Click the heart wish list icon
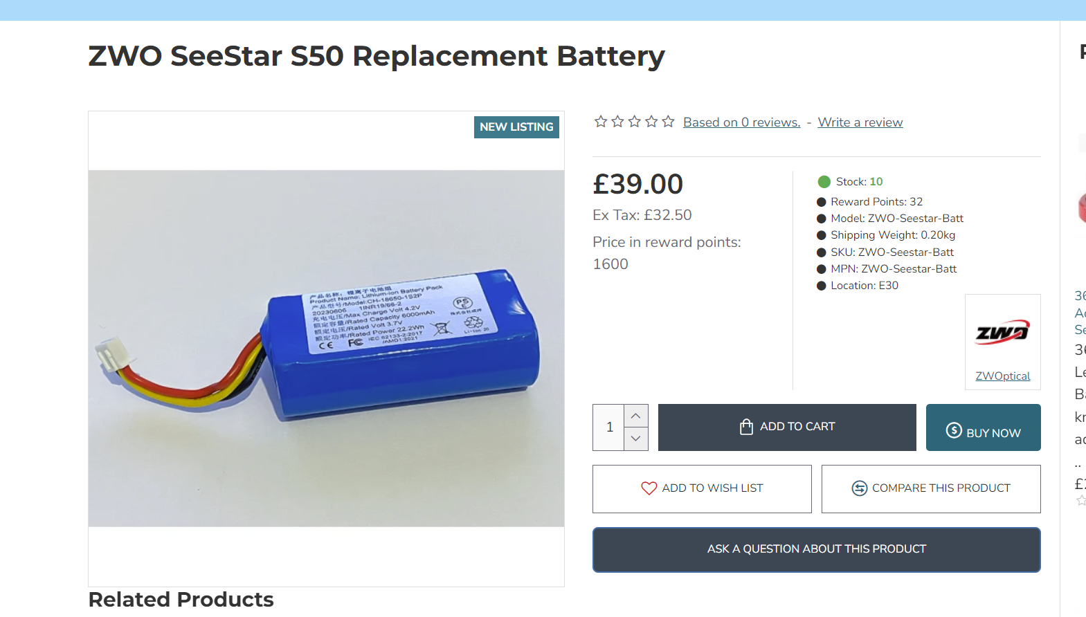Screen dimensions: 1086x617 (649, 488)
